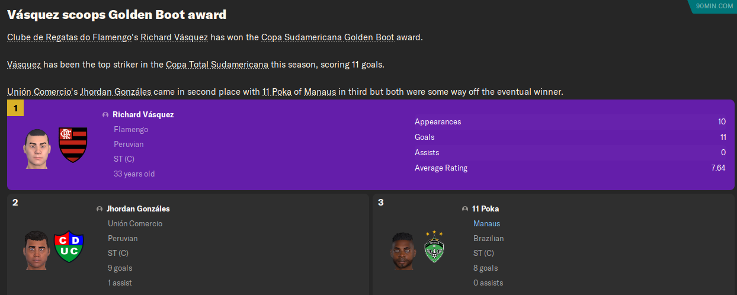Open Richard Vásquez name in winner panel
This screenshot has height=295, width=737.
click(143, 115)
